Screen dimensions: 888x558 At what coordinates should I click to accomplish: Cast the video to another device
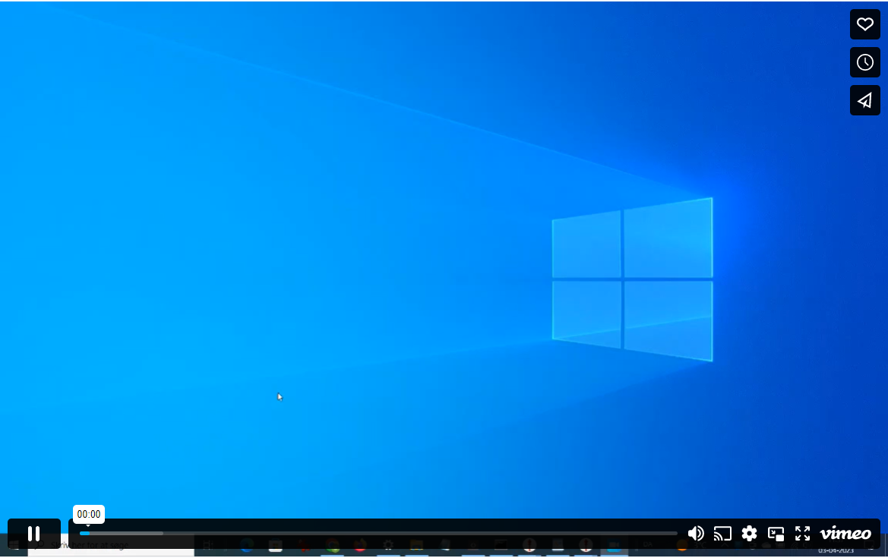click(722, 534)
